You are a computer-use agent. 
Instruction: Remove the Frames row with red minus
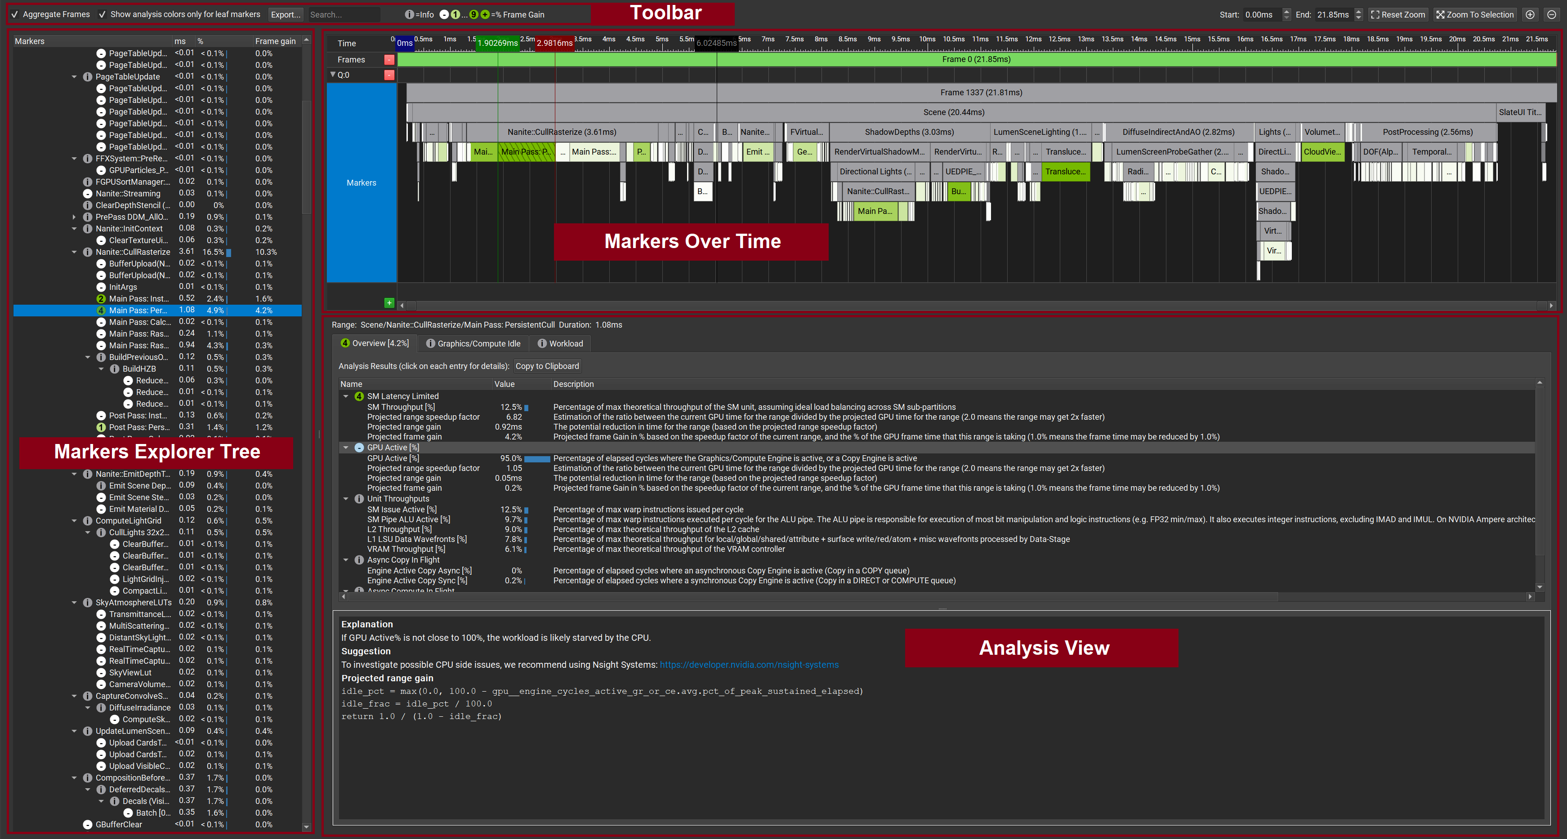pos(389,60)
